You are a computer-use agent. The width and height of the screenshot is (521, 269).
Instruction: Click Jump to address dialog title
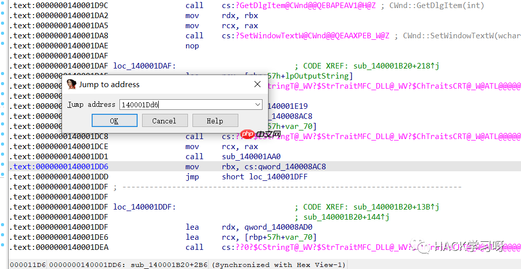pyautogui.click(x=109, y=84)
